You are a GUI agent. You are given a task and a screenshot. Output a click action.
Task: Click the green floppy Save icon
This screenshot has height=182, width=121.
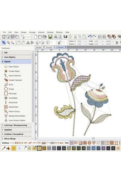(50, 37)
